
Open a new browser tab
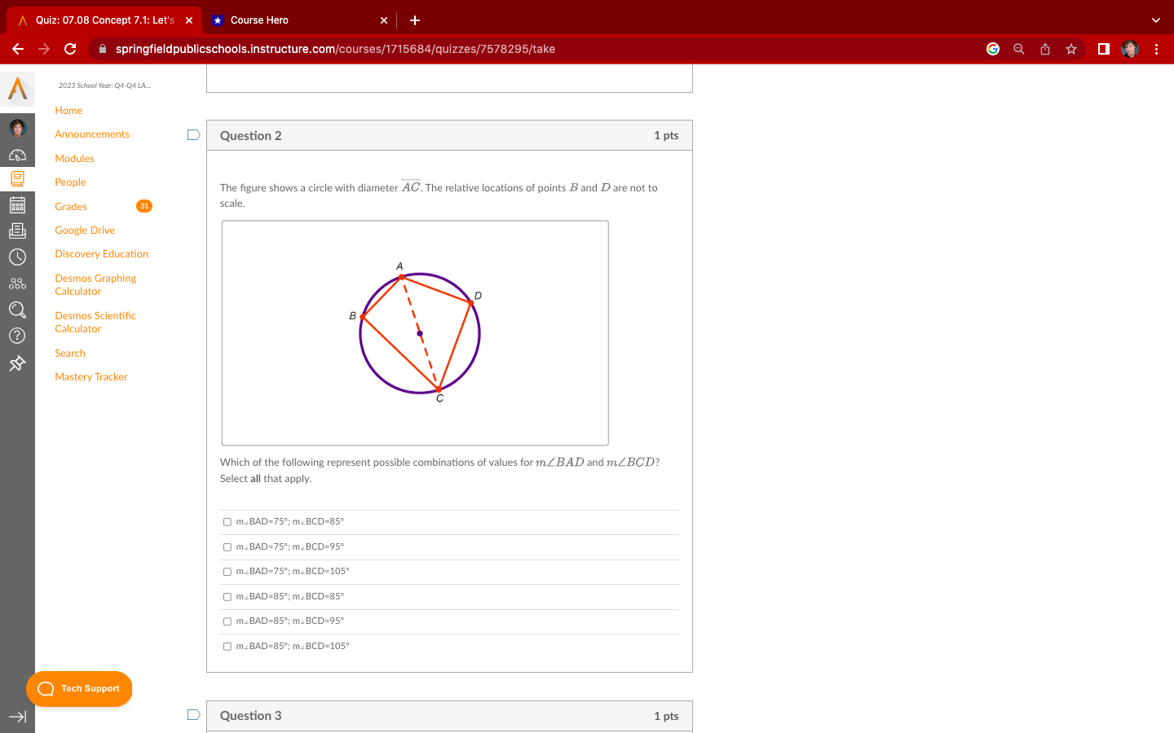[415, 20]
